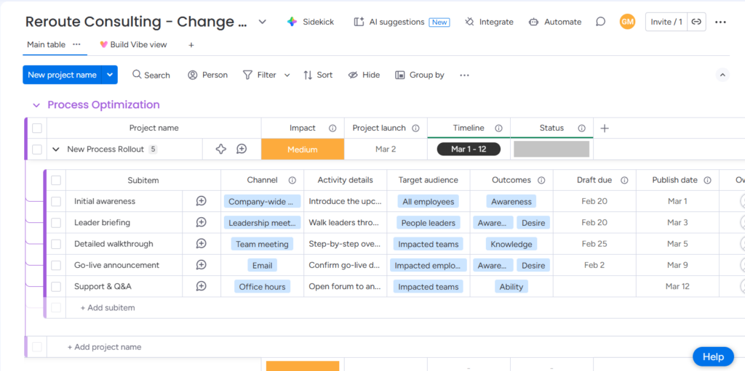This screenshot has width=745, height=371.
Task: Click AI sparkle icon on New Process Rollout
Action: pyautogui.click(x=221, y=149)
